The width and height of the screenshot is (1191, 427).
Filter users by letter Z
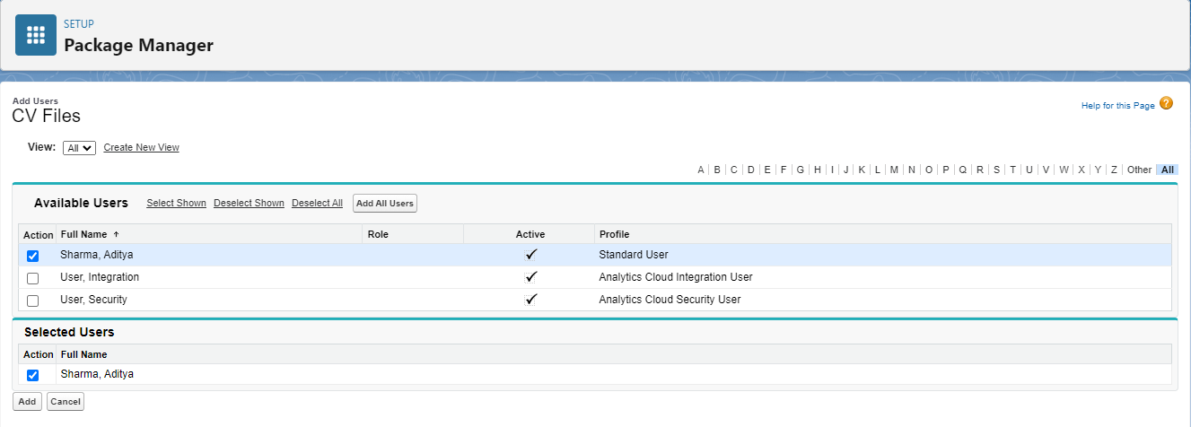pyautogui.click(x=1114, y=170)
